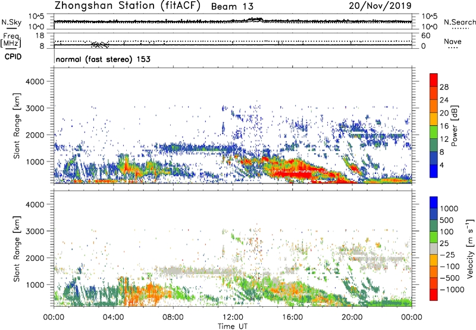
Task: Pick the red top segment of power colorbar
Action: [x=434, y=80]
